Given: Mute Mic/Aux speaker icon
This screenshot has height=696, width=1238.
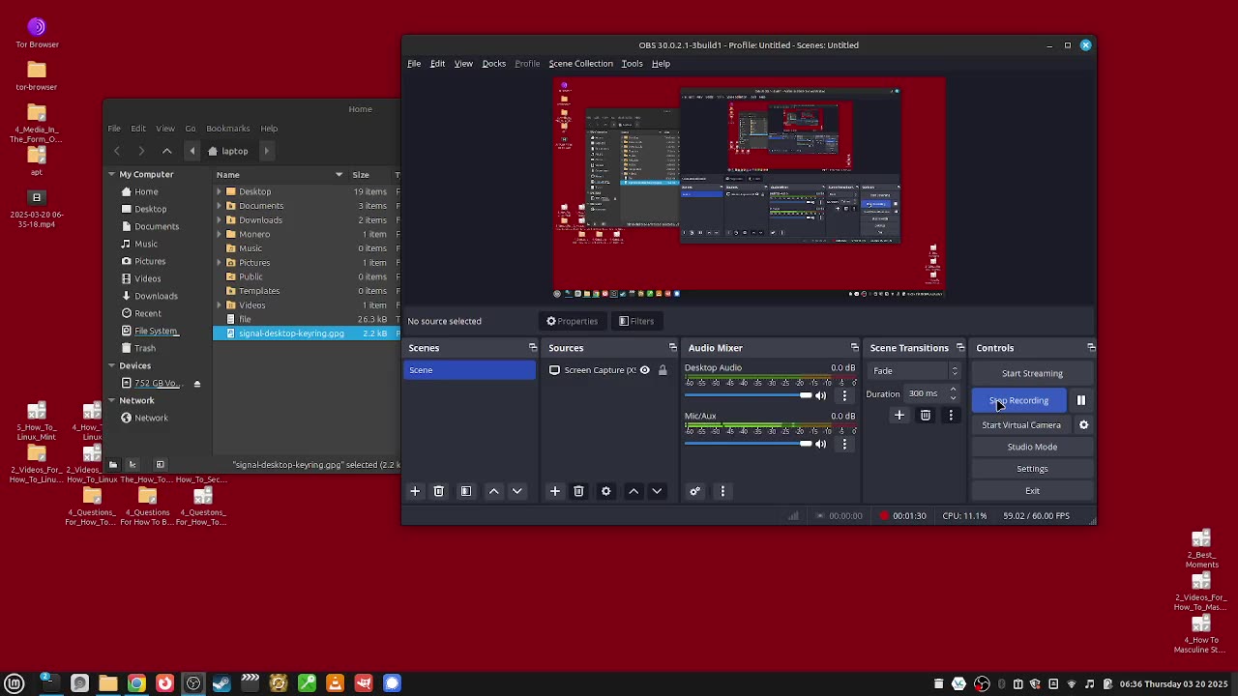Looking at the screenshot, I should coord(820,444).
